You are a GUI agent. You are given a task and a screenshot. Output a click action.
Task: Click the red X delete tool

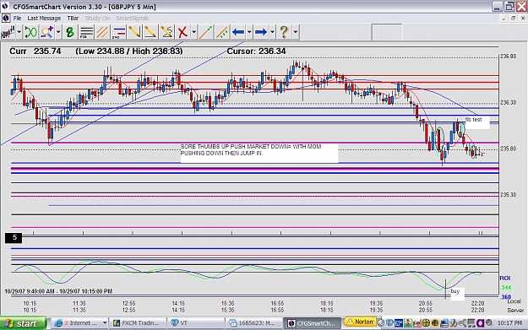[182, 32]
